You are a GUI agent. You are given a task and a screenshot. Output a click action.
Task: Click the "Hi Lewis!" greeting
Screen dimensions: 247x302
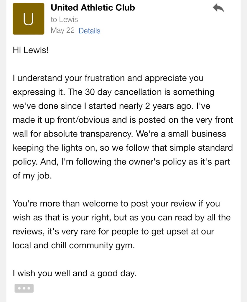pos(30,50)
